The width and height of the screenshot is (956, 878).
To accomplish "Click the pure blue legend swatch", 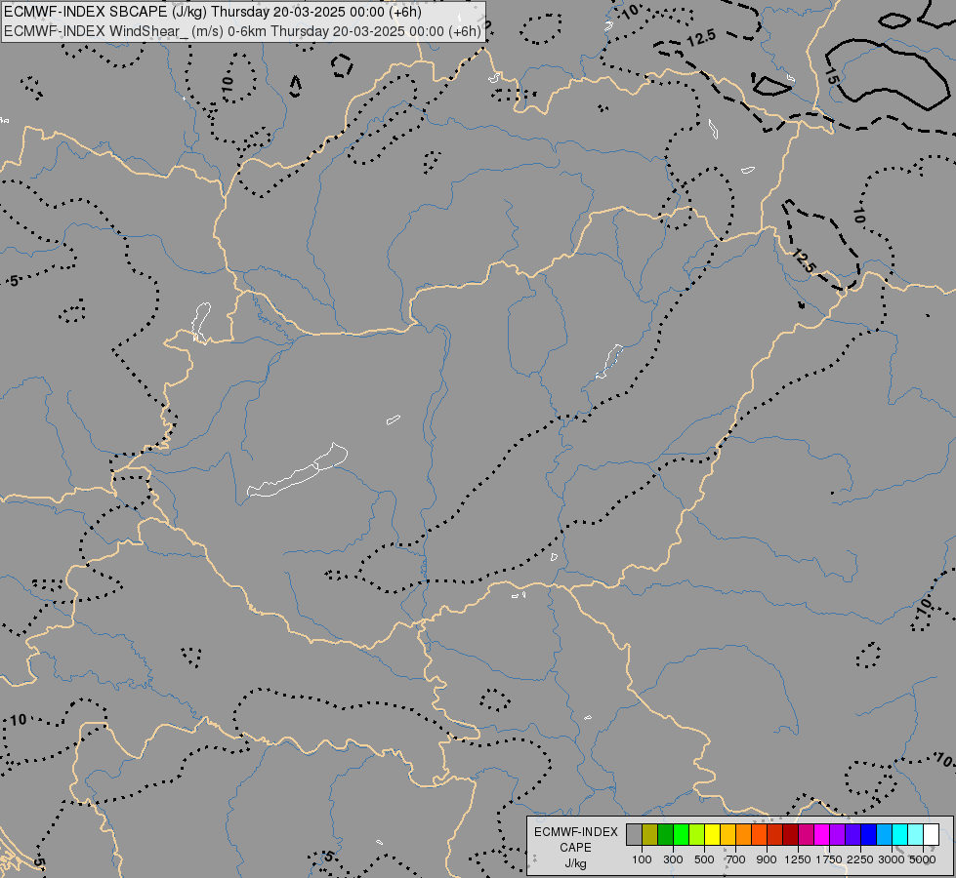I will (868, 834).
